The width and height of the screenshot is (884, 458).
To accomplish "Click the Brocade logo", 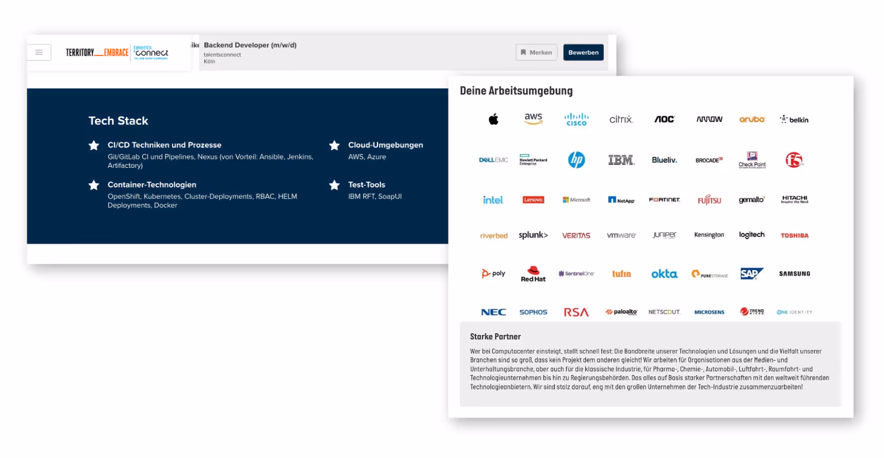I will (709, 160).
